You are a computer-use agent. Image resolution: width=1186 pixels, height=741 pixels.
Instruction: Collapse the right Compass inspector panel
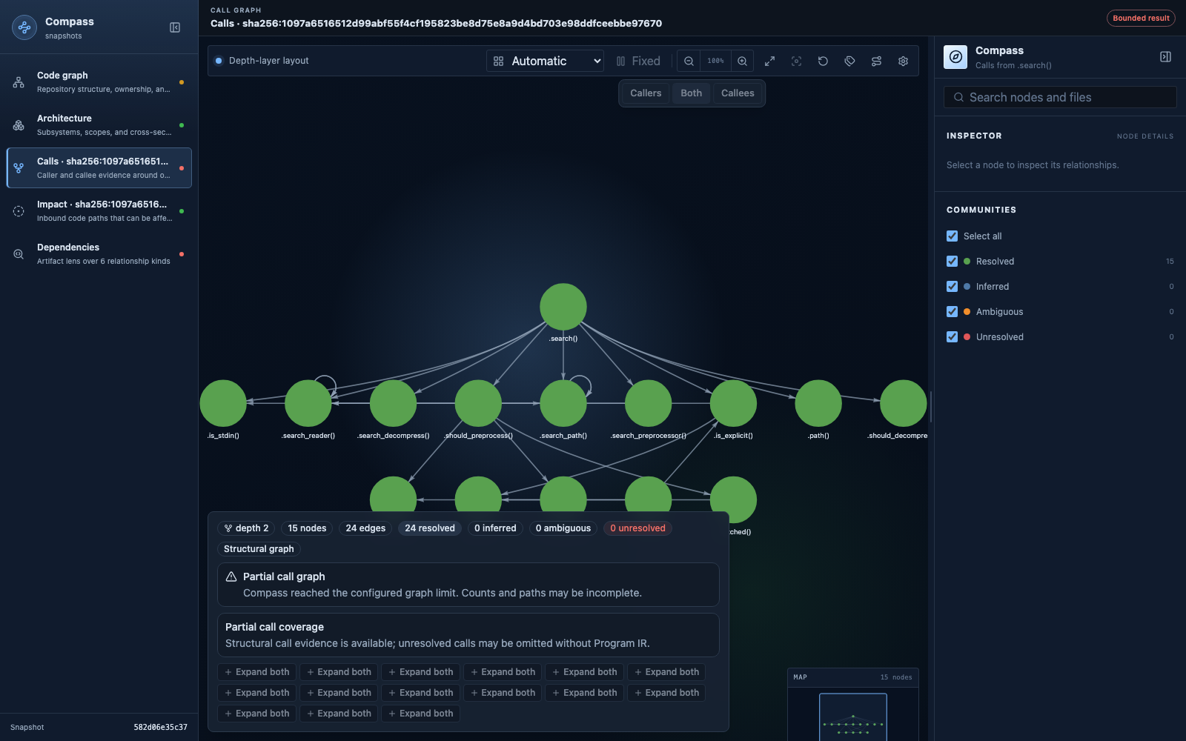click(1165, 56)
